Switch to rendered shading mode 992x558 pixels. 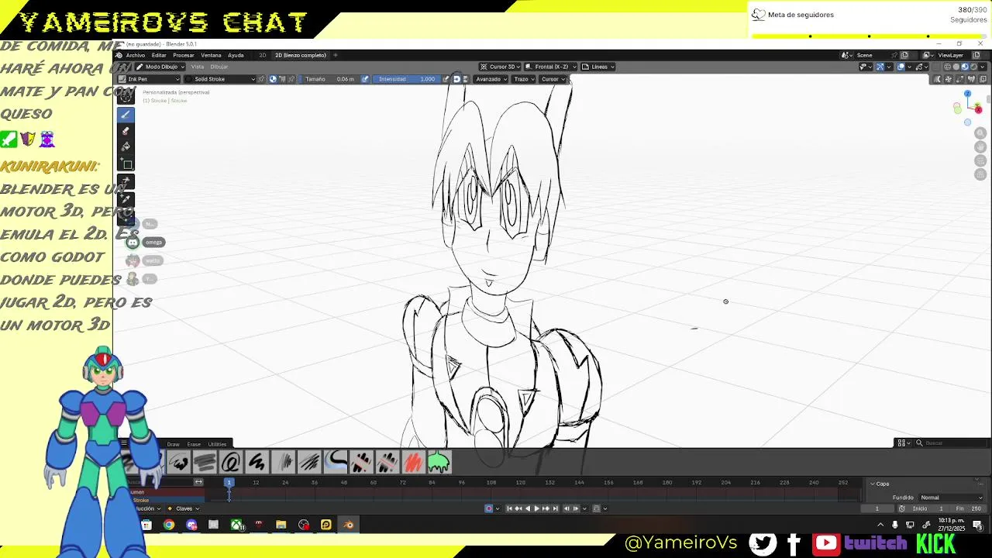974,67
